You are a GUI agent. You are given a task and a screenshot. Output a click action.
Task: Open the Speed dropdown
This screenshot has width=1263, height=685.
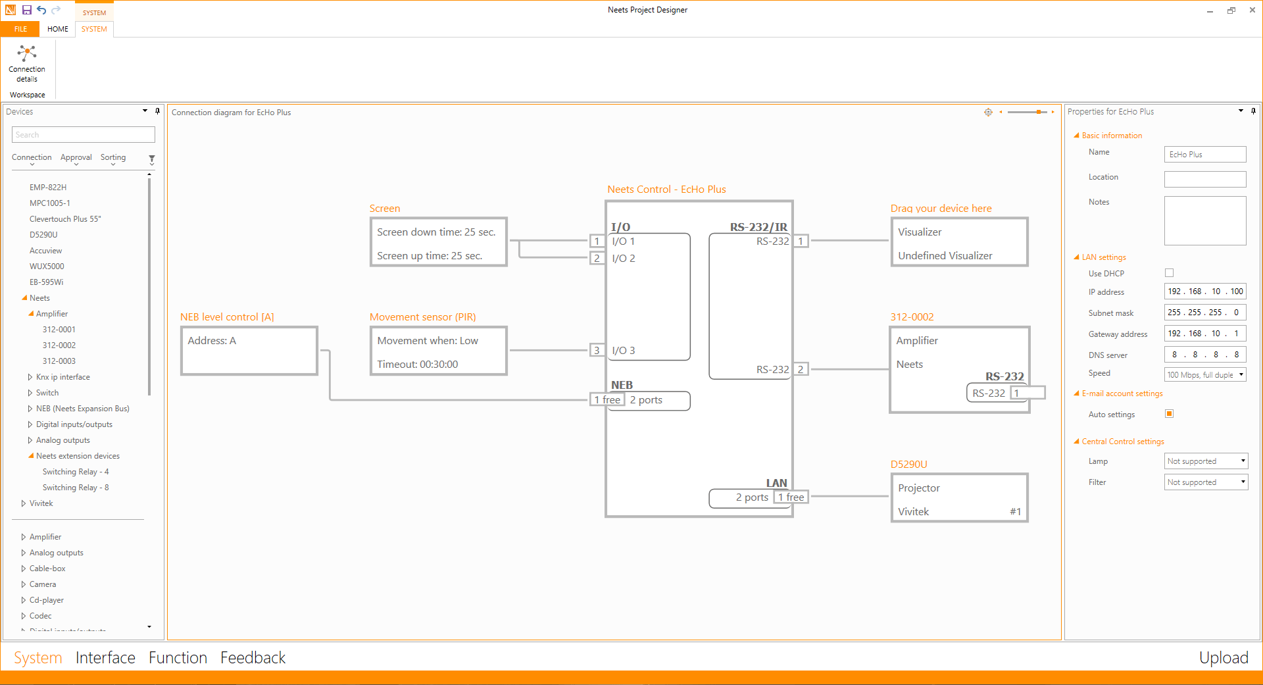click(1241, 374)
